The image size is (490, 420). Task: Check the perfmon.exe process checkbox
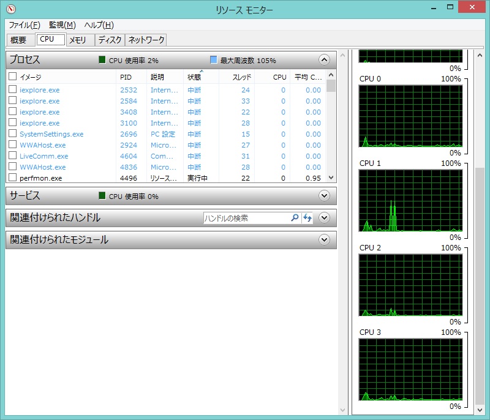[x=12, y=178]
